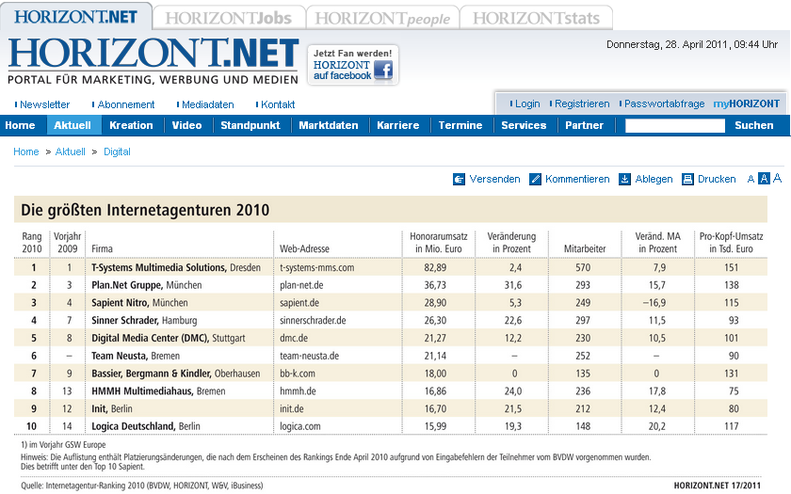Viewport: 791px width, 494px height.
Task: Click the t-systems-mms.com web address
Action: [x=316, y=267]
